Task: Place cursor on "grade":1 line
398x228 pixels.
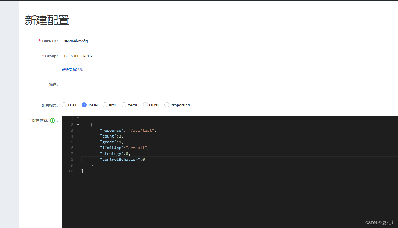Action: (x=111, y=142)
